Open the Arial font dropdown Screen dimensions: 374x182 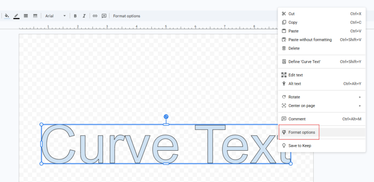coord(56,16)
